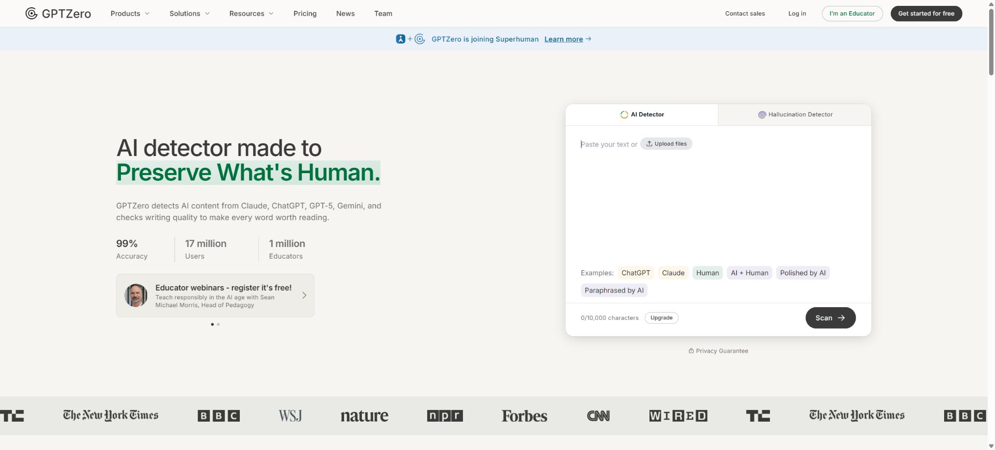Image resolution: width=995 pixels, height=450 pixels.
Task: Select the second carousel dot
Action: click(218, 324)
